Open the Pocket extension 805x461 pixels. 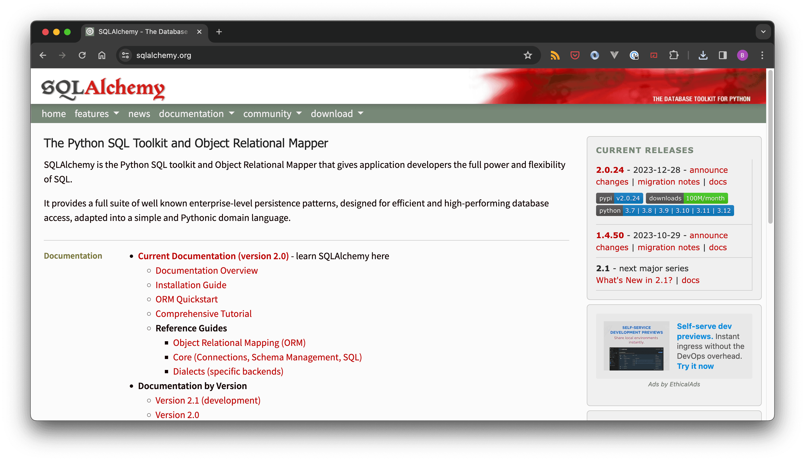[574, 55]
